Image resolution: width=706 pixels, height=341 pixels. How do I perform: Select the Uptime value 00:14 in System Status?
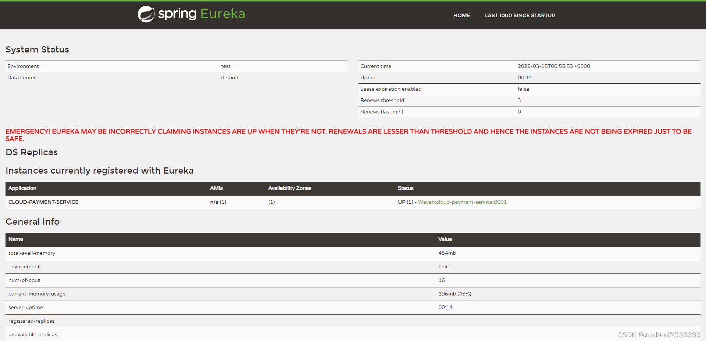525,77
